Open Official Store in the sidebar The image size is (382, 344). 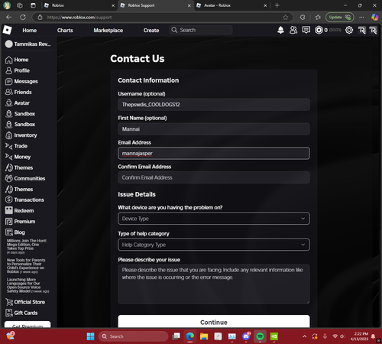point(25,302)
